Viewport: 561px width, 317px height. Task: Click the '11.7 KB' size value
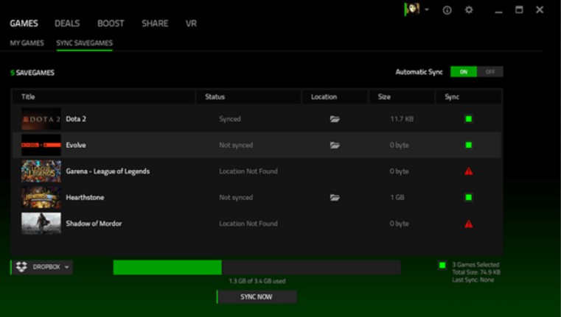(x=402, y=119)
